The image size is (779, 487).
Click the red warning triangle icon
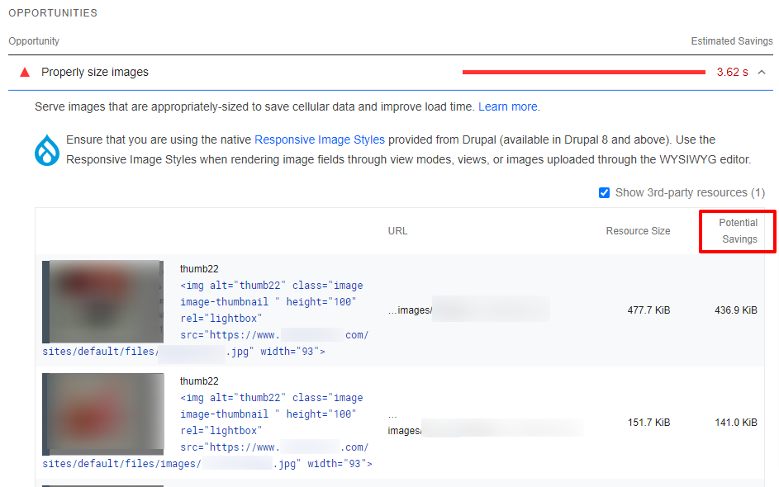click(x=24, y=73)
